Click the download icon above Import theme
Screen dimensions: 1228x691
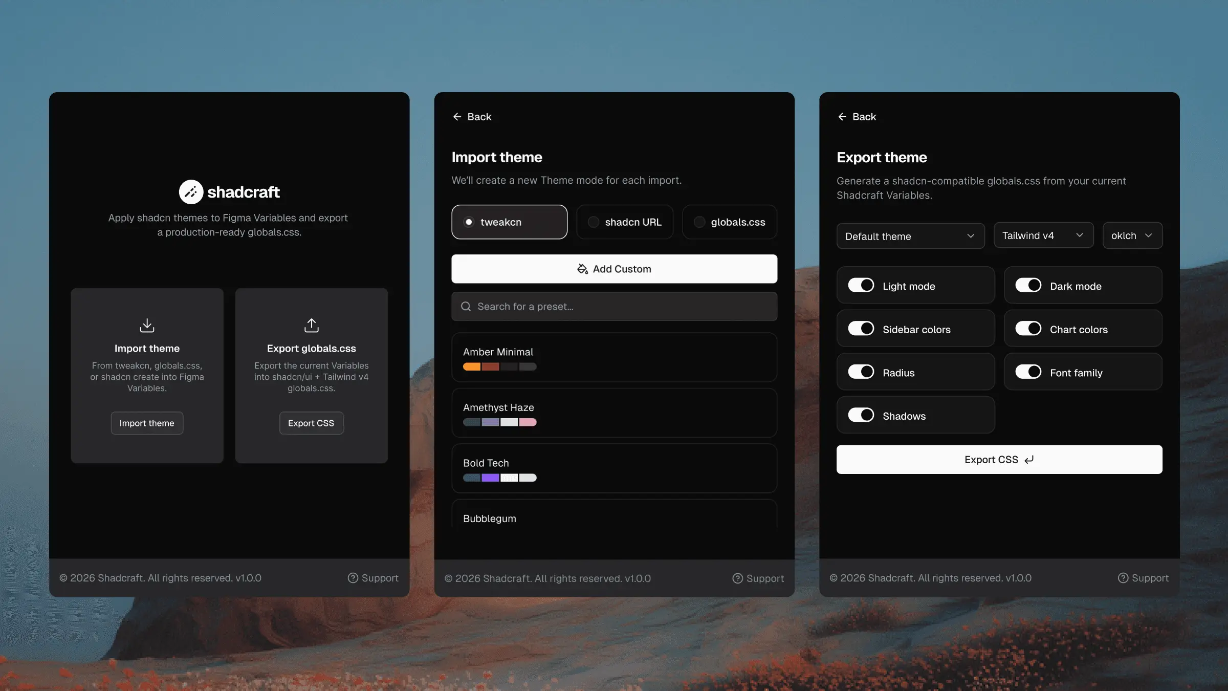(x=147, y=325)
